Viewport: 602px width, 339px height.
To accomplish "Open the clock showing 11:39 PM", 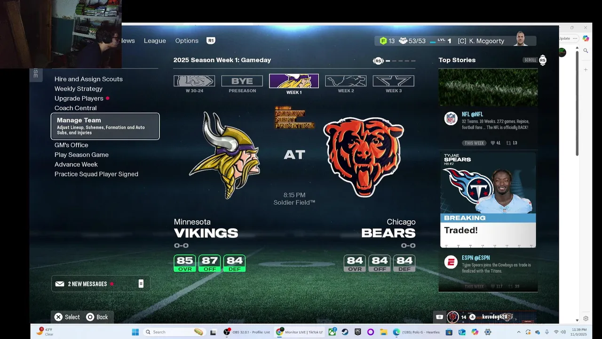I will pos(579,332).
